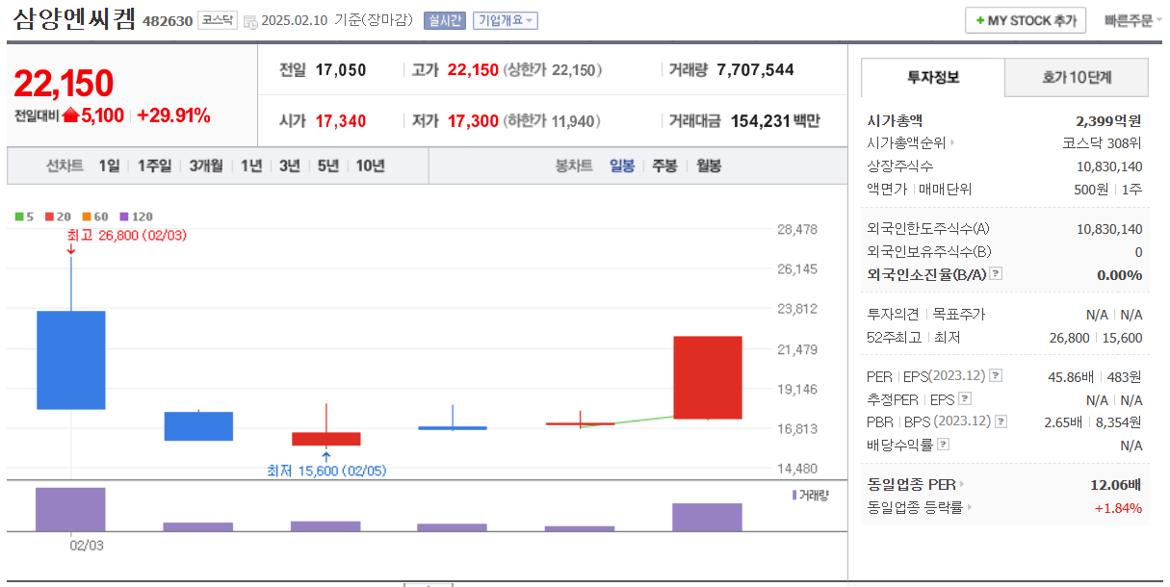Open the 기업개요 dropdown
The width and height of the screenshot is (1170, 587).
tap(505, 20)
